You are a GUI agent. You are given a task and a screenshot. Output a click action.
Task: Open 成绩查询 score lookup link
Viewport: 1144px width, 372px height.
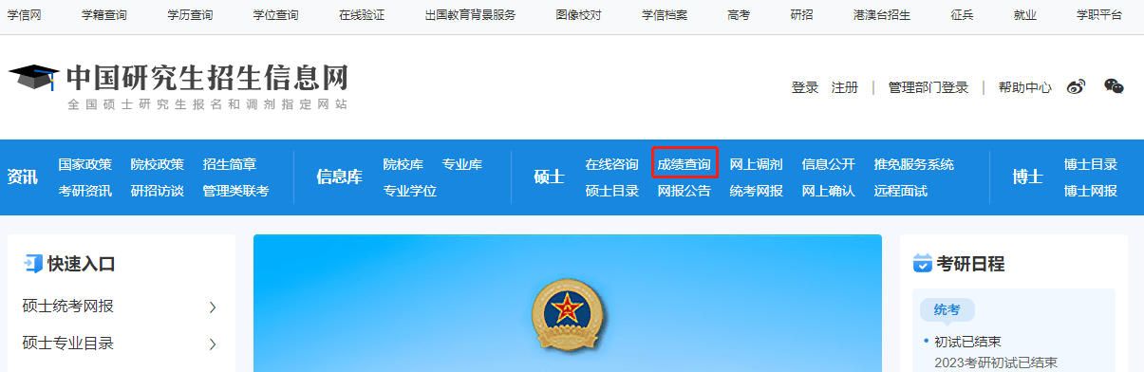pyautogui.click(x=685, y=164)
